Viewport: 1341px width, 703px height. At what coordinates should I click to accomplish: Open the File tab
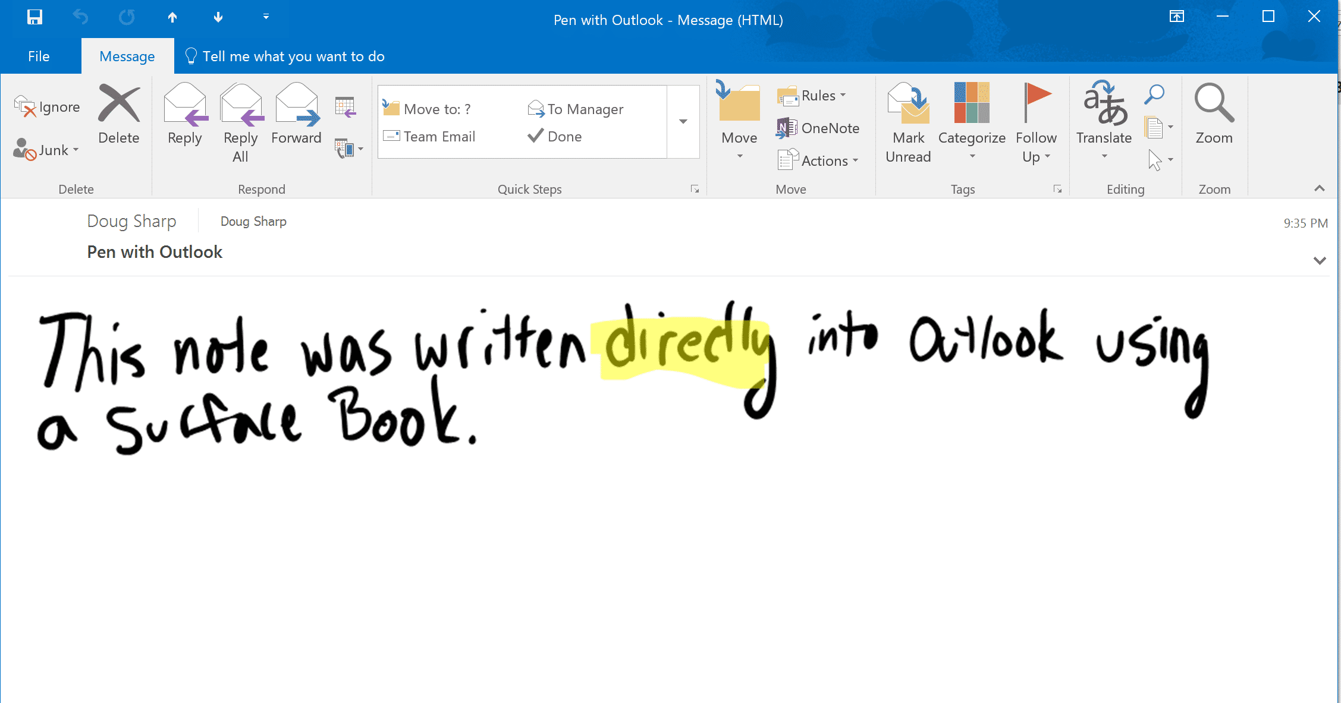click(39, 56)
